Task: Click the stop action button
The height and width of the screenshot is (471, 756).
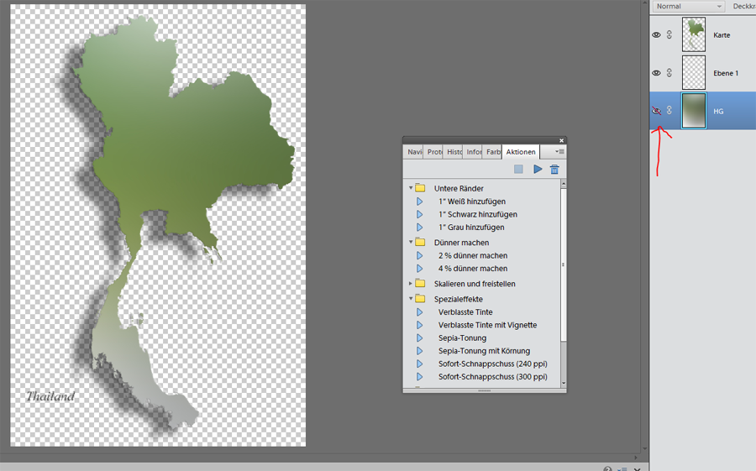Action: (x=518, y=170)
